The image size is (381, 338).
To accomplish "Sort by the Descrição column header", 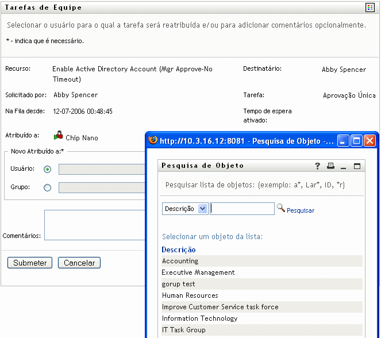I will coord(179,250).
